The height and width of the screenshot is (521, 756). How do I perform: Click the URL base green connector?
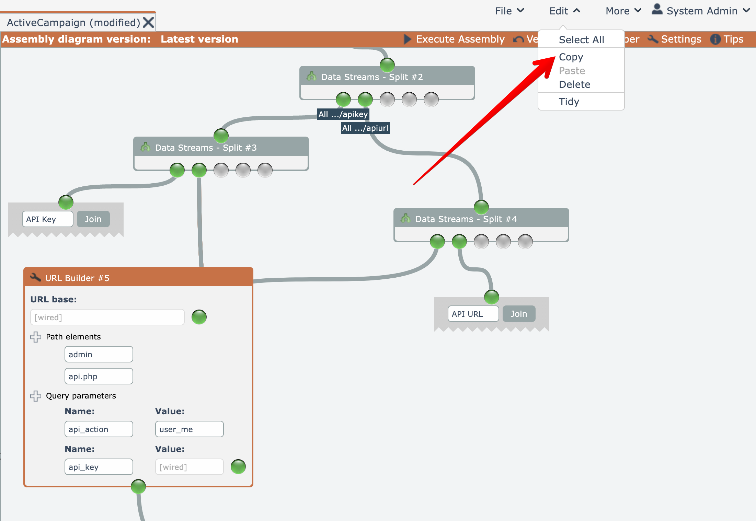pyautogui.click(x=199, y=317)
